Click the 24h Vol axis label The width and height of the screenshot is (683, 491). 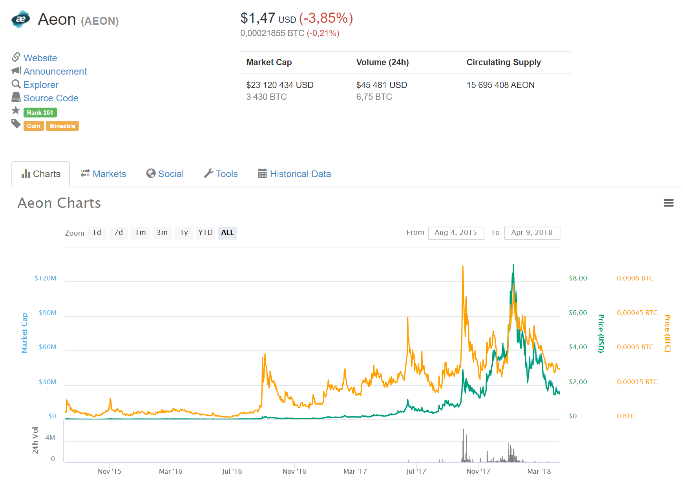point(35,440)
